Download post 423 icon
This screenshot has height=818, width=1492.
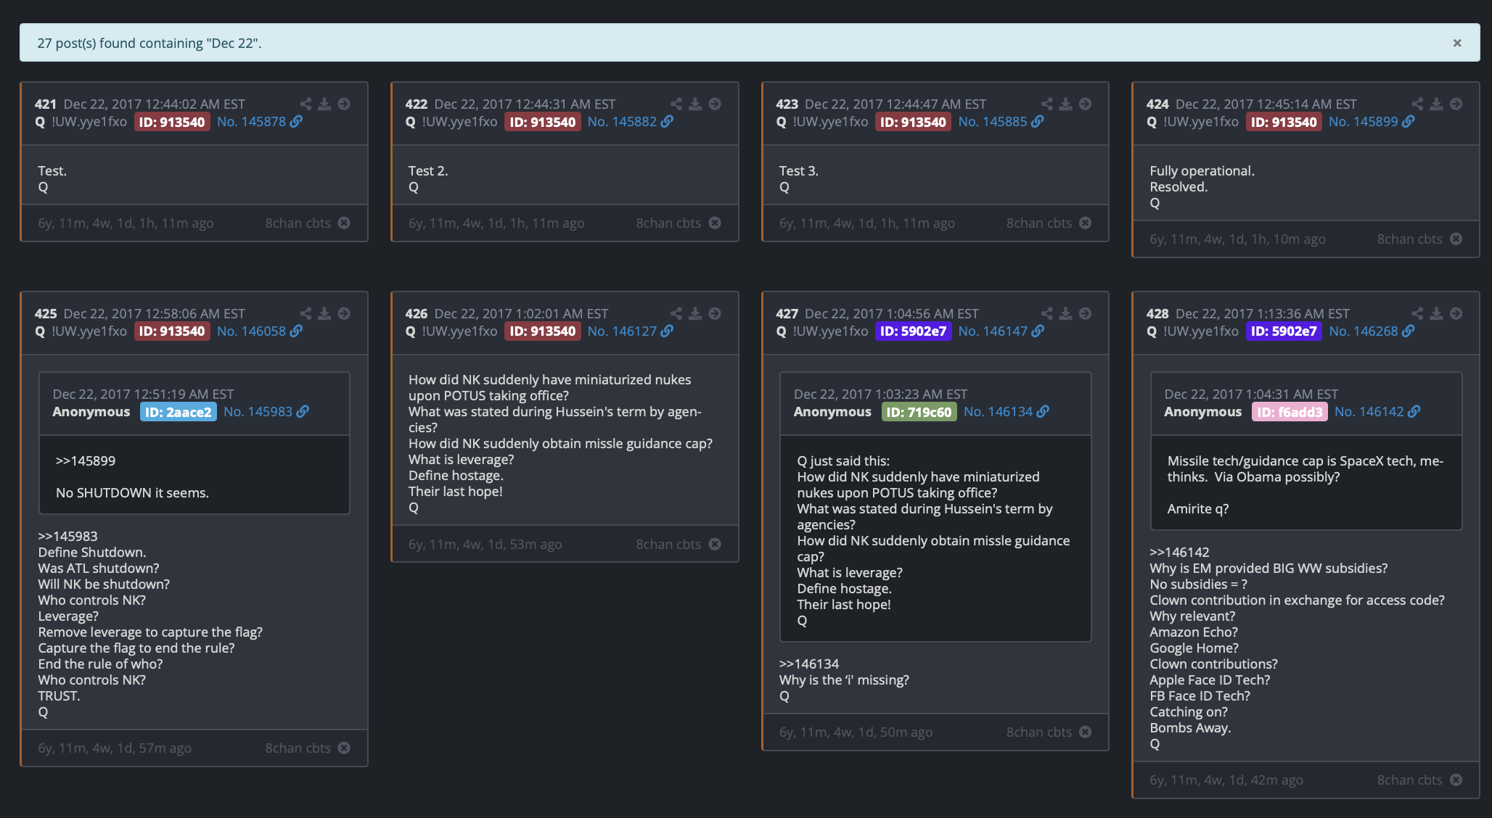[x=1066, y=104]
